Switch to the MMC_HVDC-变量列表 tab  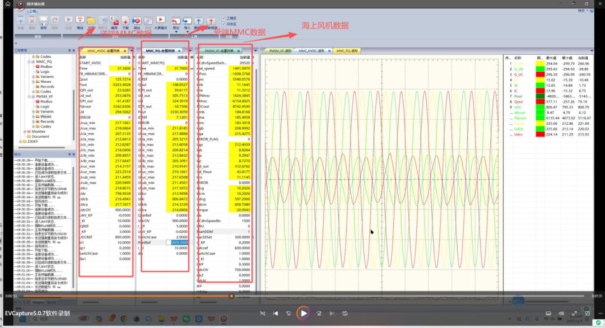[105, 51]
